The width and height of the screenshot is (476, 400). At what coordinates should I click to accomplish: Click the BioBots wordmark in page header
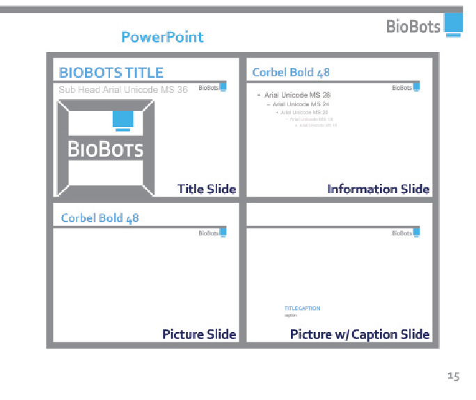click(413, 26)
